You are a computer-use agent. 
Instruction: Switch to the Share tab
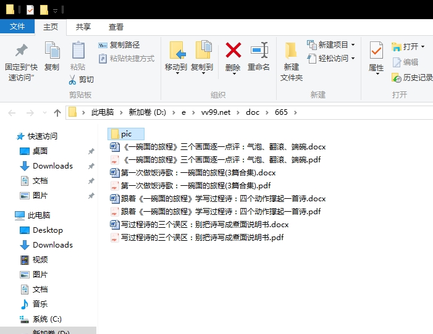(83, 27)
